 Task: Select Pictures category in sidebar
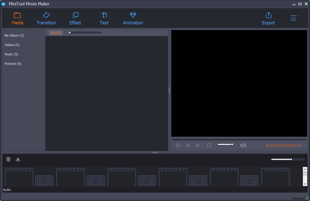(13, 64)
